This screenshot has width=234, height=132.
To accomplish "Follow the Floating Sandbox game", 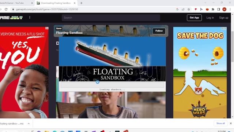I will (159, 31).
